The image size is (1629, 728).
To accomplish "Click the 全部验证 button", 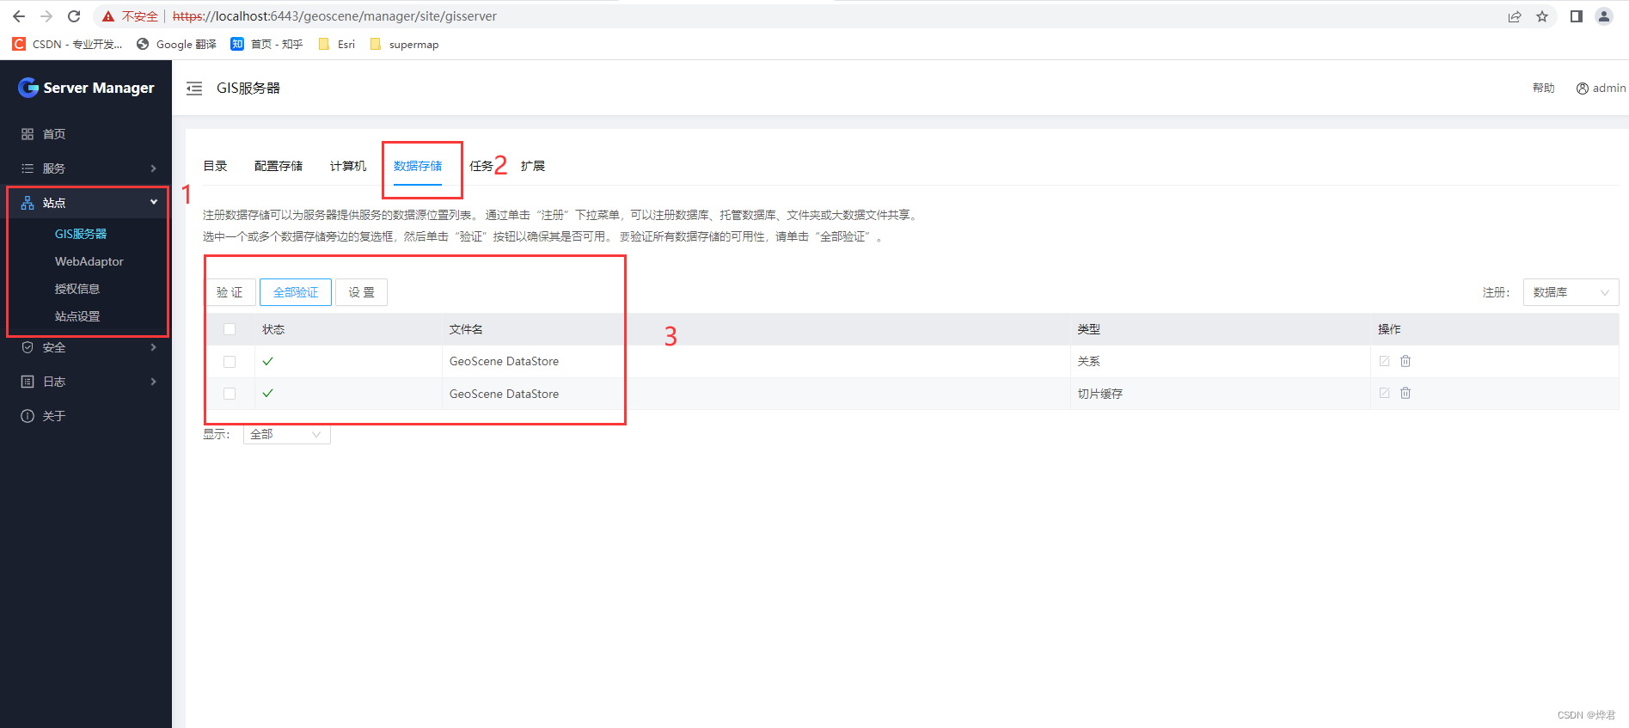I will (x=296, y=292).
